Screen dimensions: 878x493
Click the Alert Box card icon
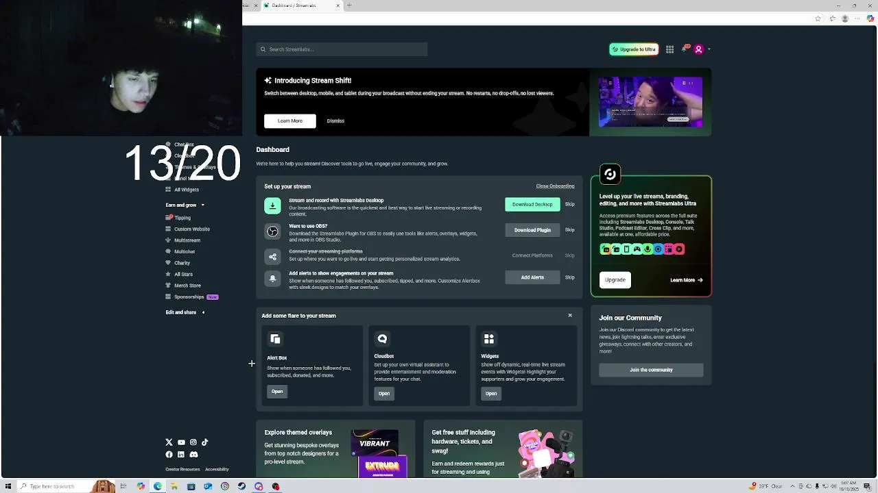tap(275, 339)
